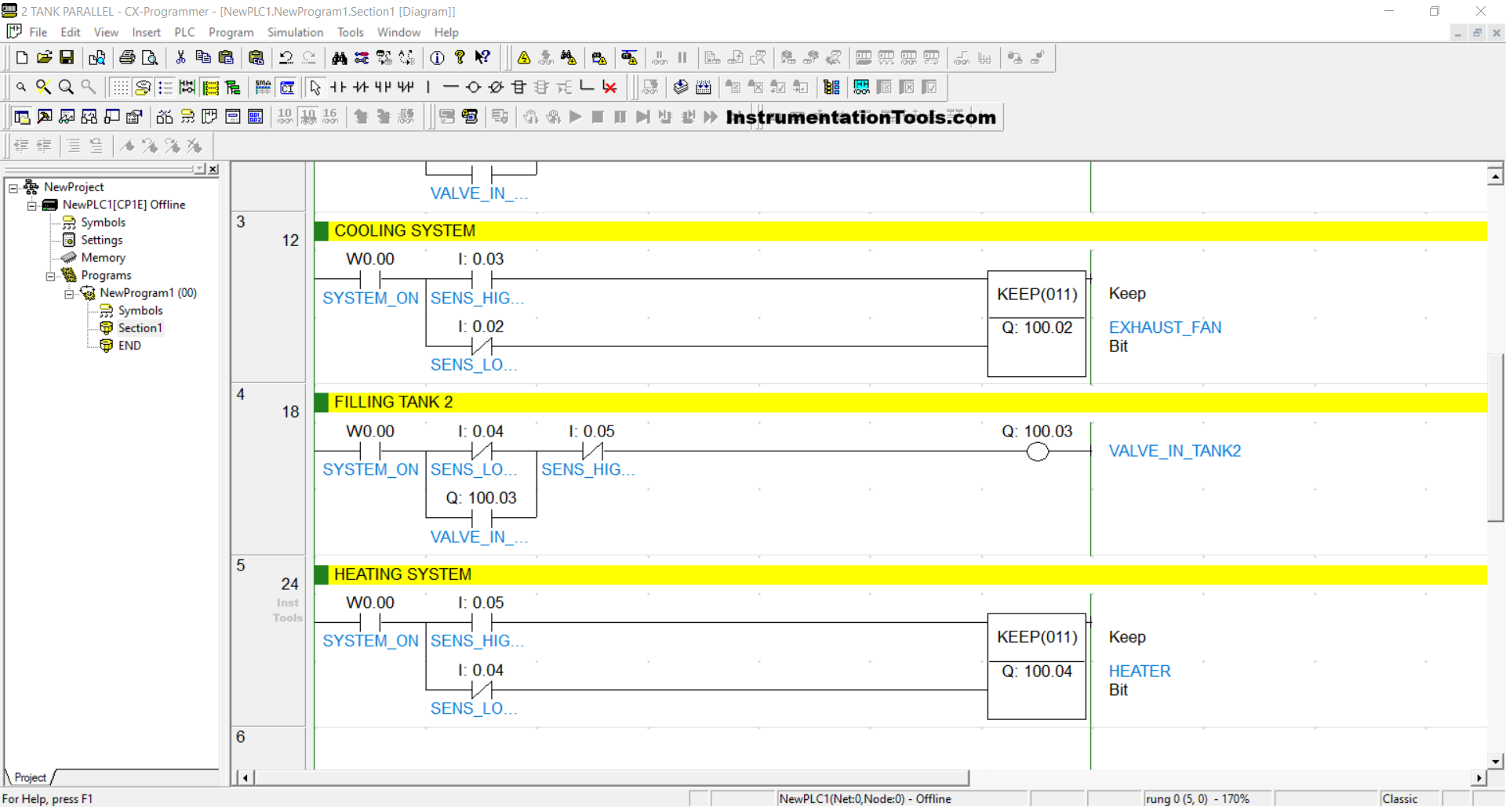Open the File menu
1506x807 pixels.
point(38,32)
